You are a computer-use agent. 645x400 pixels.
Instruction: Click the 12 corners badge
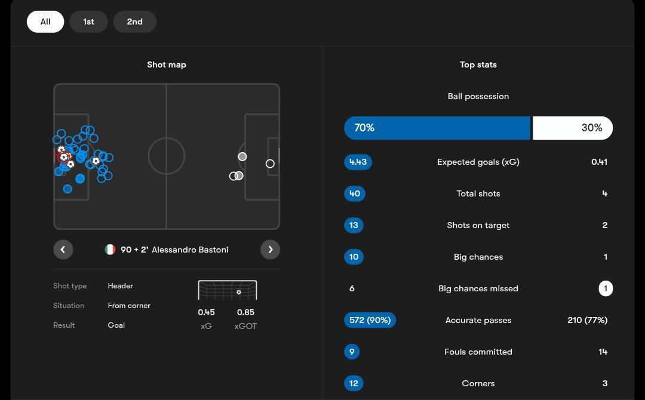(x=354, y=383)
